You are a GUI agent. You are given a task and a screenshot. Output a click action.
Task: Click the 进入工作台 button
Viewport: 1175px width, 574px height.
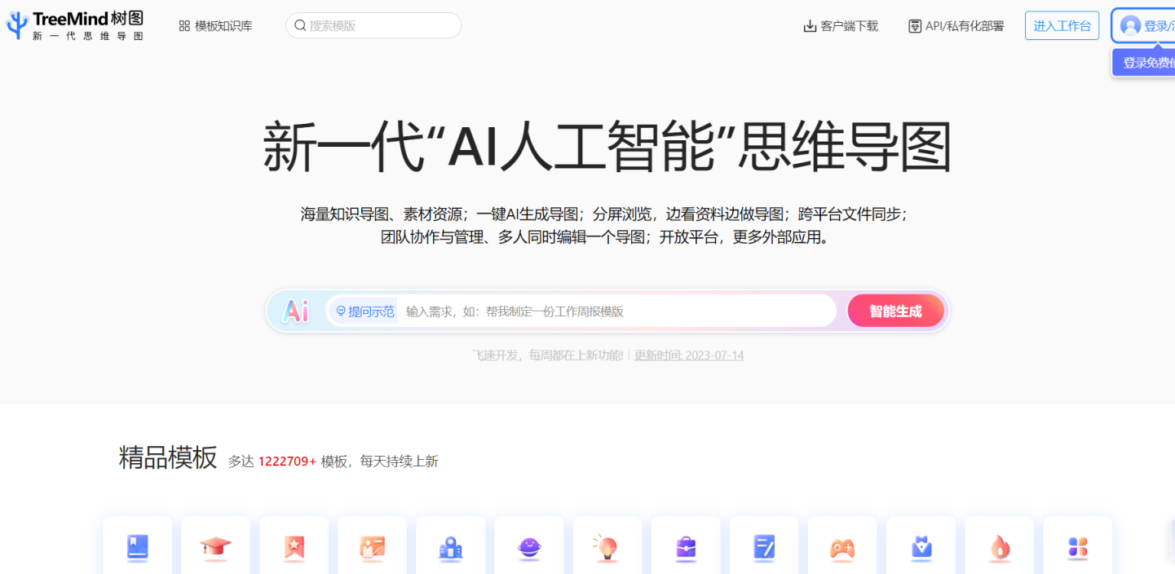(1062, 25)
